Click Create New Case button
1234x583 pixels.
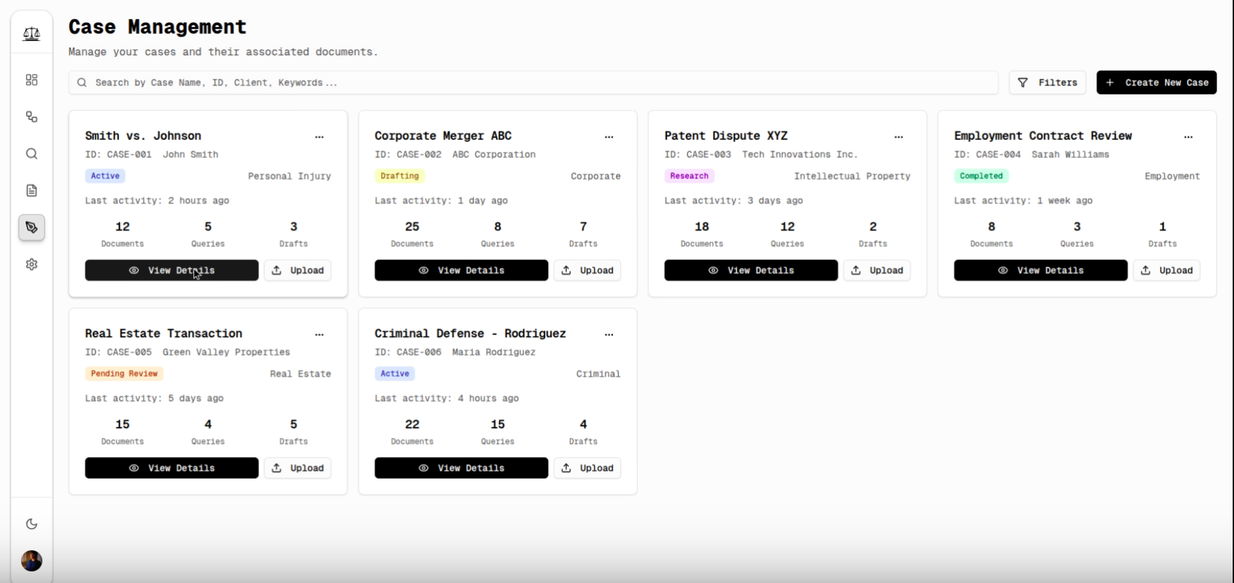(1156, 83)
